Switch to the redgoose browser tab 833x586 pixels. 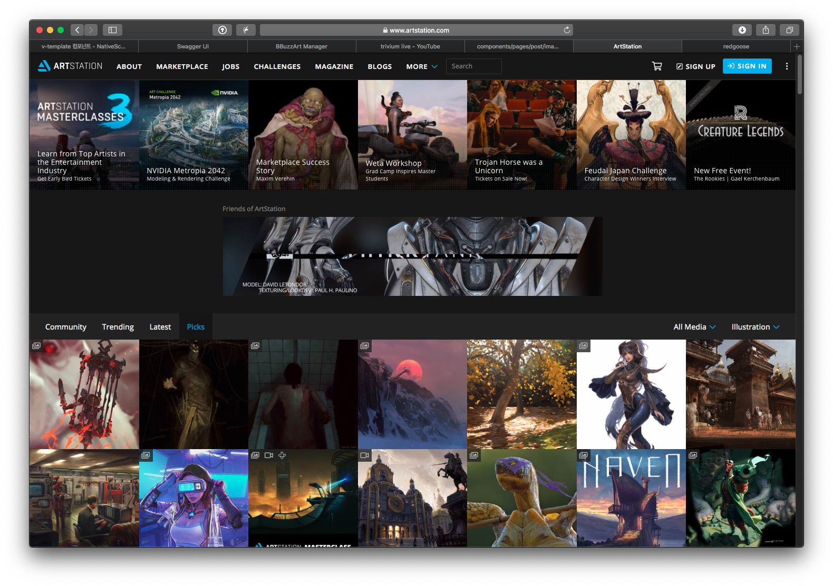tap(736, 46)
